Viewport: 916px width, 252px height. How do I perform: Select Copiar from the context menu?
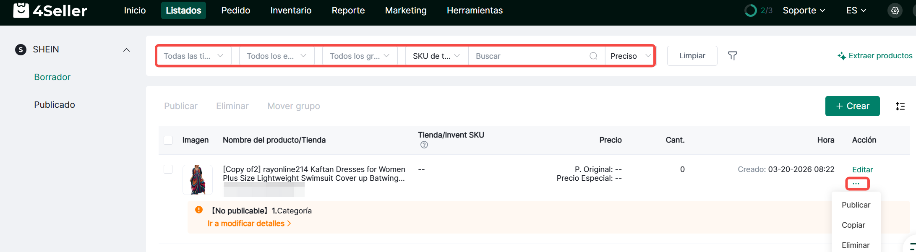(853, 225)
